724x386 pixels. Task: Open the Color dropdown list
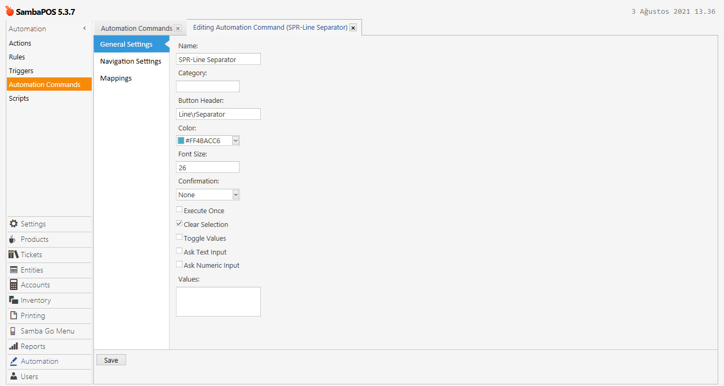[235, 141]
